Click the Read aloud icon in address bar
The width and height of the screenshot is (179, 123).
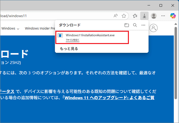[116, 16]
